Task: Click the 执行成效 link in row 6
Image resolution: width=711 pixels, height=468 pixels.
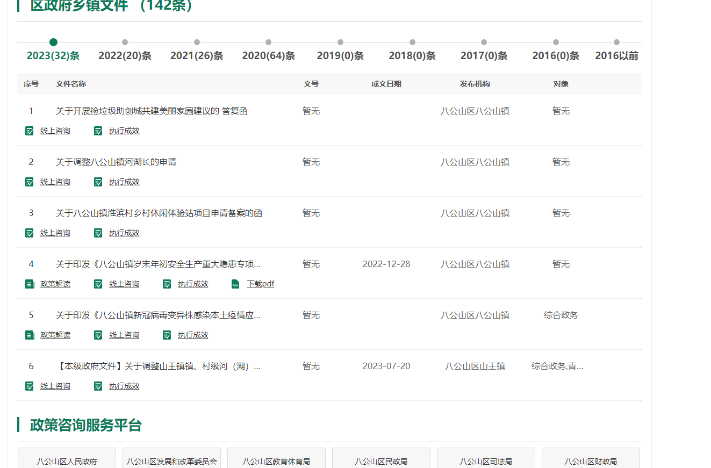Action: point(124,386)
